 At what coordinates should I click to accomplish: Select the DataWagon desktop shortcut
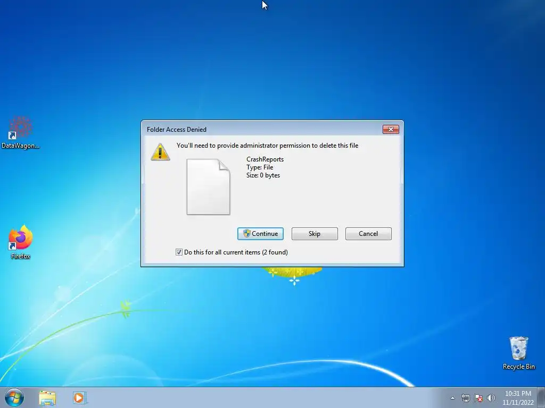pos(20,133)
